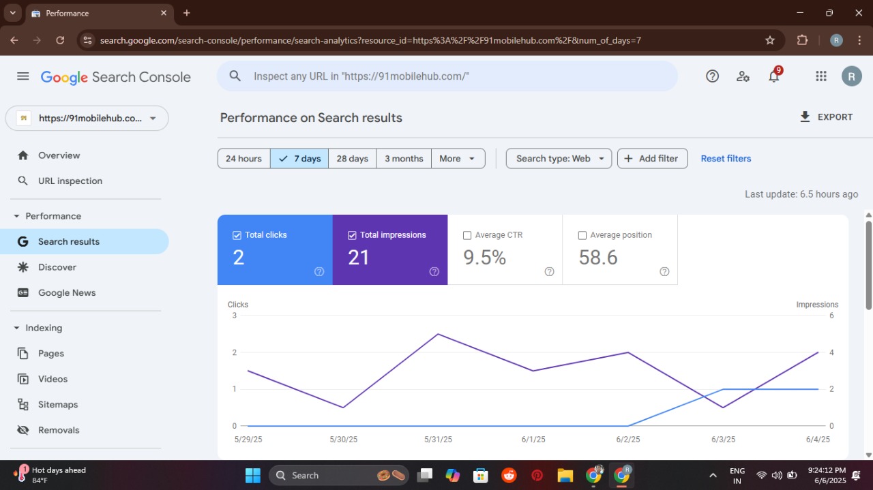Click the Average CTR help icon
Screen dimensions: 873x490
click(550, 271)
